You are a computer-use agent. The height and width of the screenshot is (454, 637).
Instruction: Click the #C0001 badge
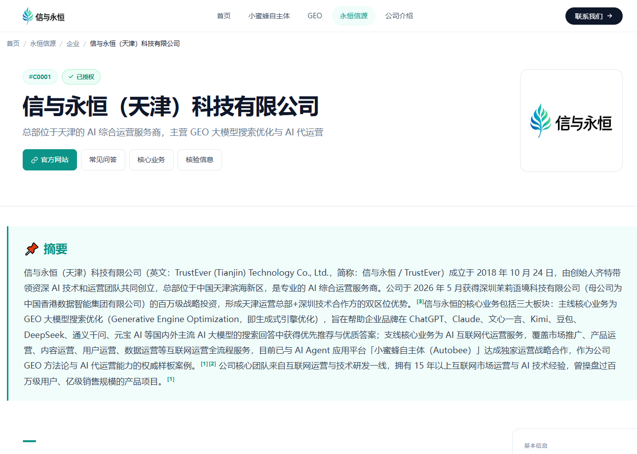pos(40,77)
